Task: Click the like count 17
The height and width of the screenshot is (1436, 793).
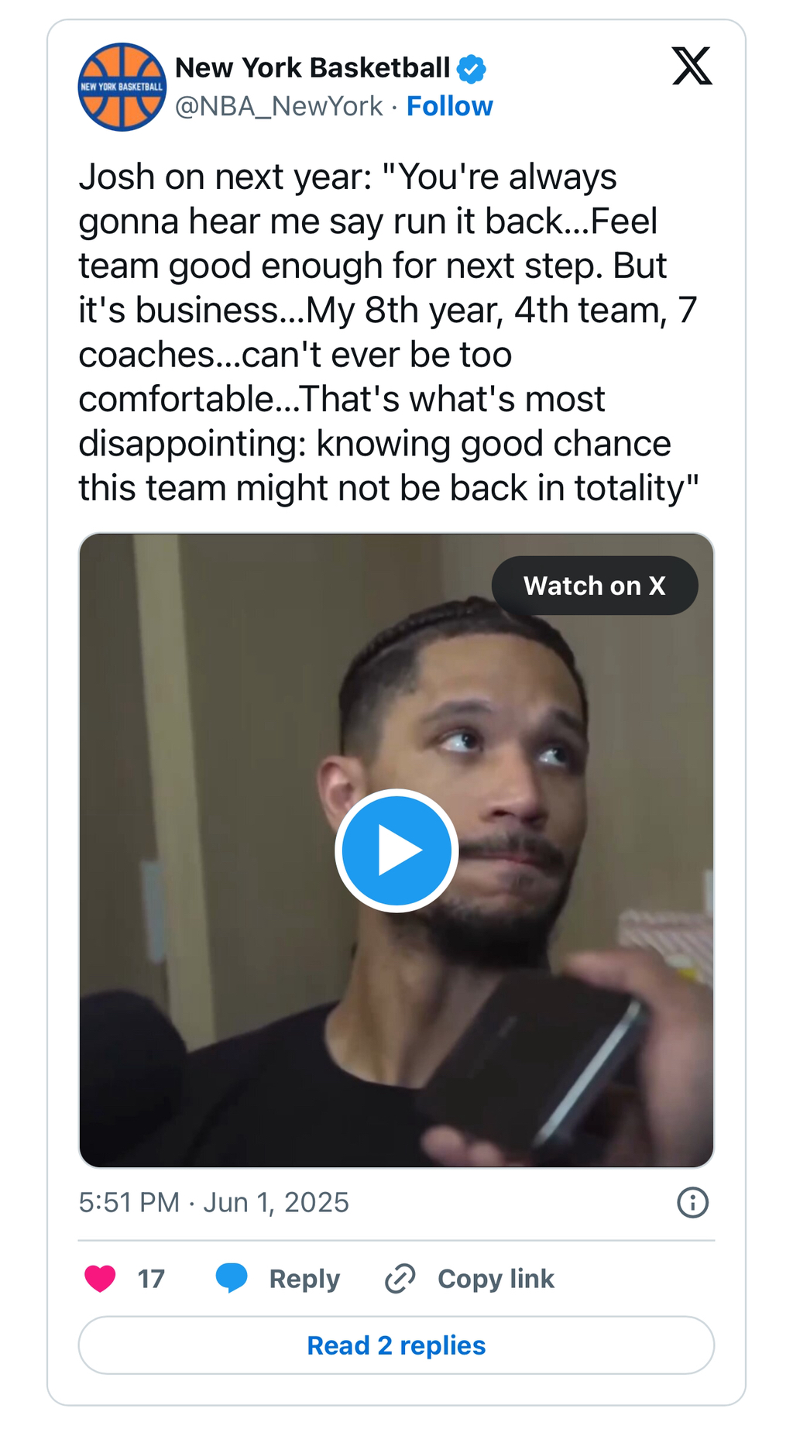Action: (151, 1279)
